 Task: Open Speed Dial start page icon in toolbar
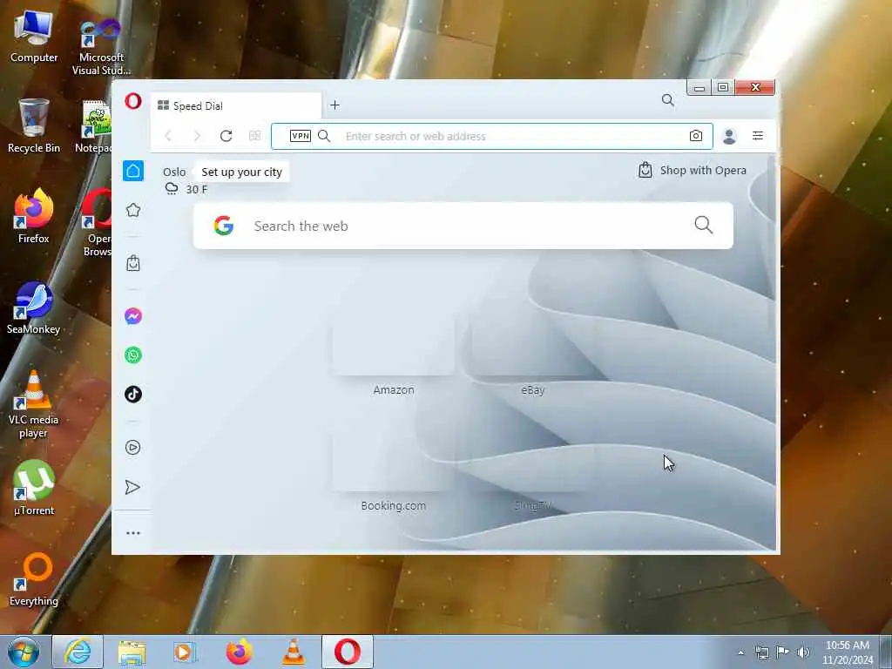pyautogui.click(x=255, y=136)
